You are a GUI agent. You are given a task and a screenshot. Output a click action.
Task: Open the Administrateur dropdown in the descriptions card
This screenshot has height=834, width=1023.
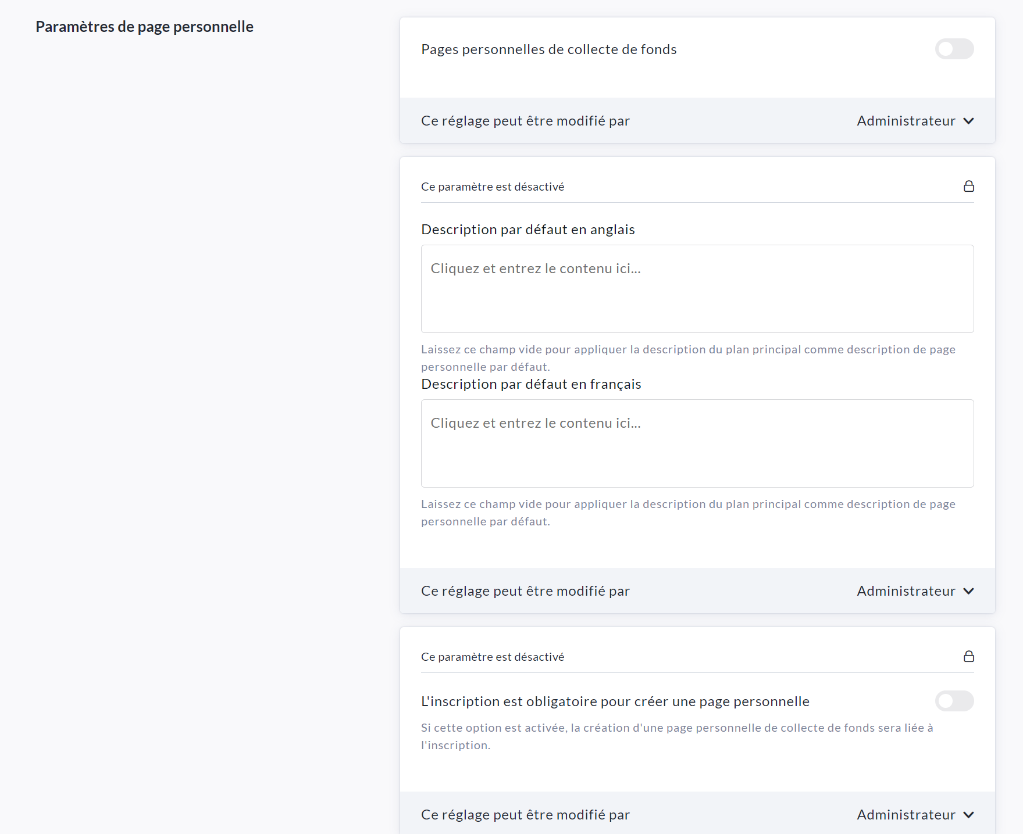click(x=906, y=591)
